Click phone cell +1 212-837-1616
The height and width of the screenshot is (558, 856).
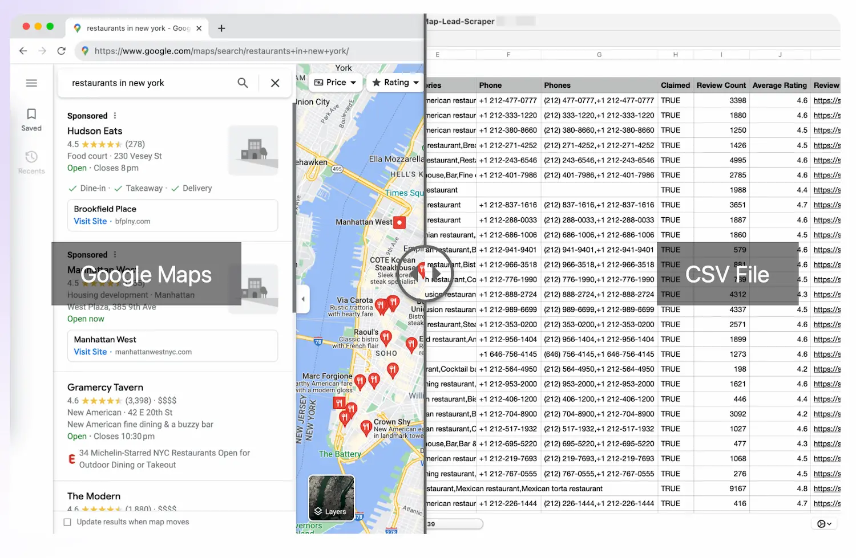point(508,205)
